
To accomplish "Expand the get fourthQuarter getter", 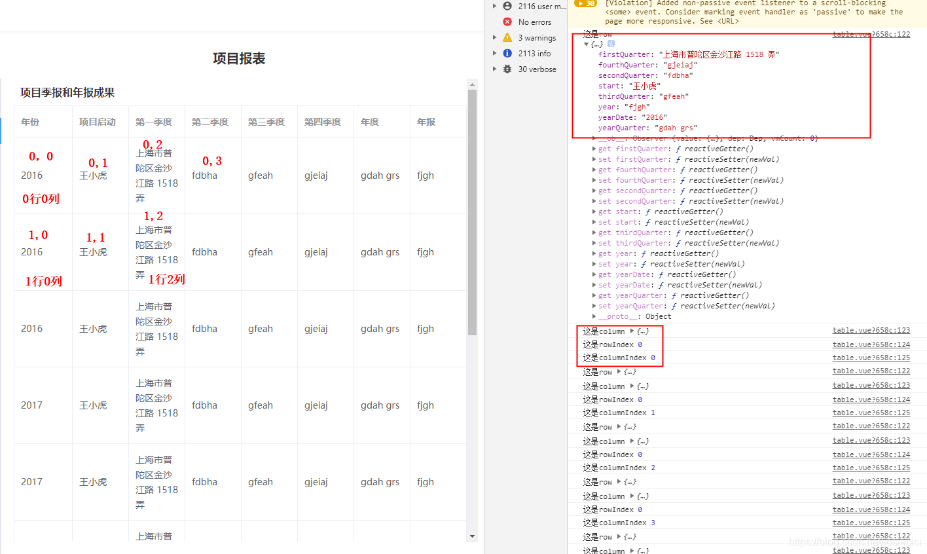I will point(594,170).
